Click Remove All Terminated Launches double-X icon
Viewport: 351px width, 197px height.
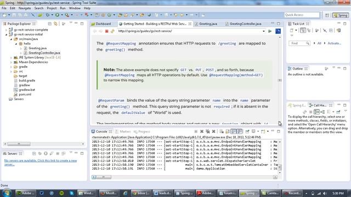(208, 131)
